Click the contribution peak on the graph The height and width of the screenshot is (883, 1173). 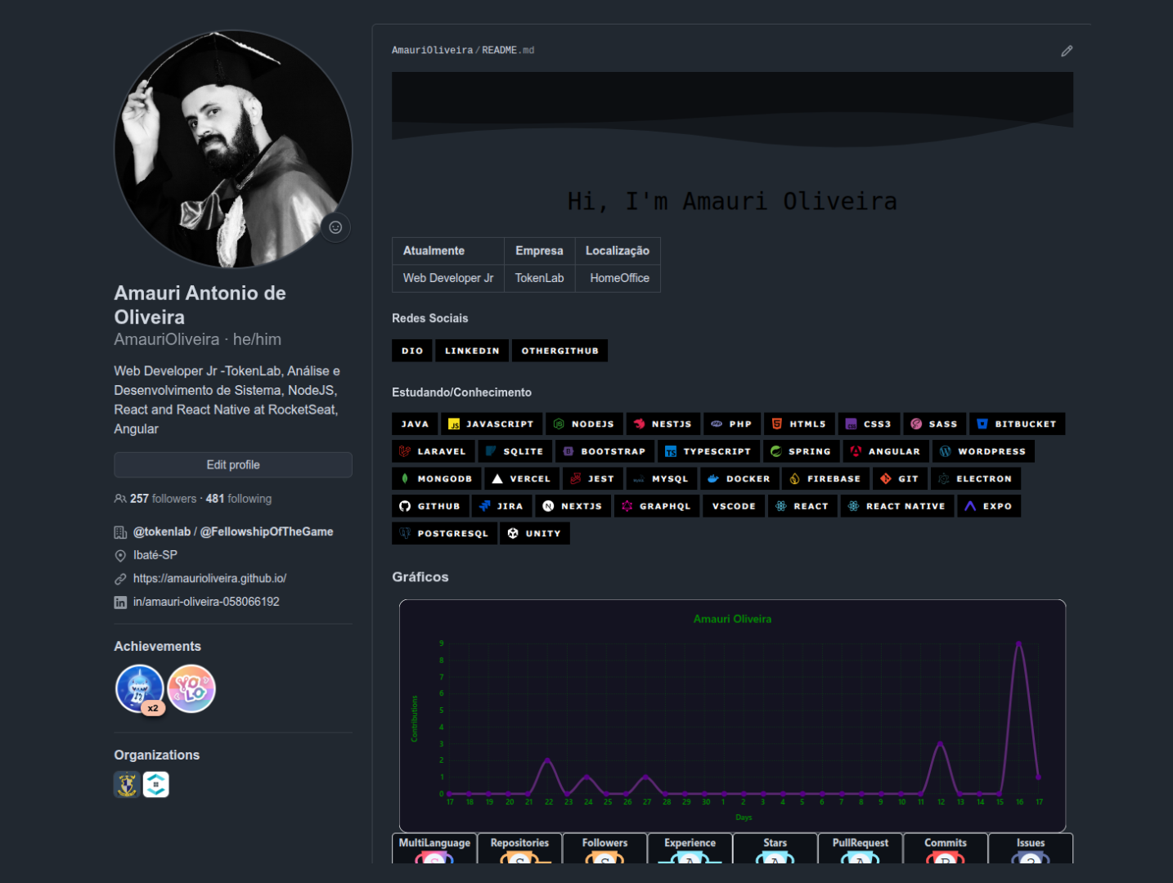1018,643
